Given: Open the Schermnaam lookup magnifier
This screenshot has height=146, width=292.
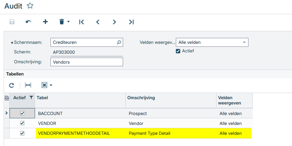Looking at the screenshot, I should click(119, 42).
